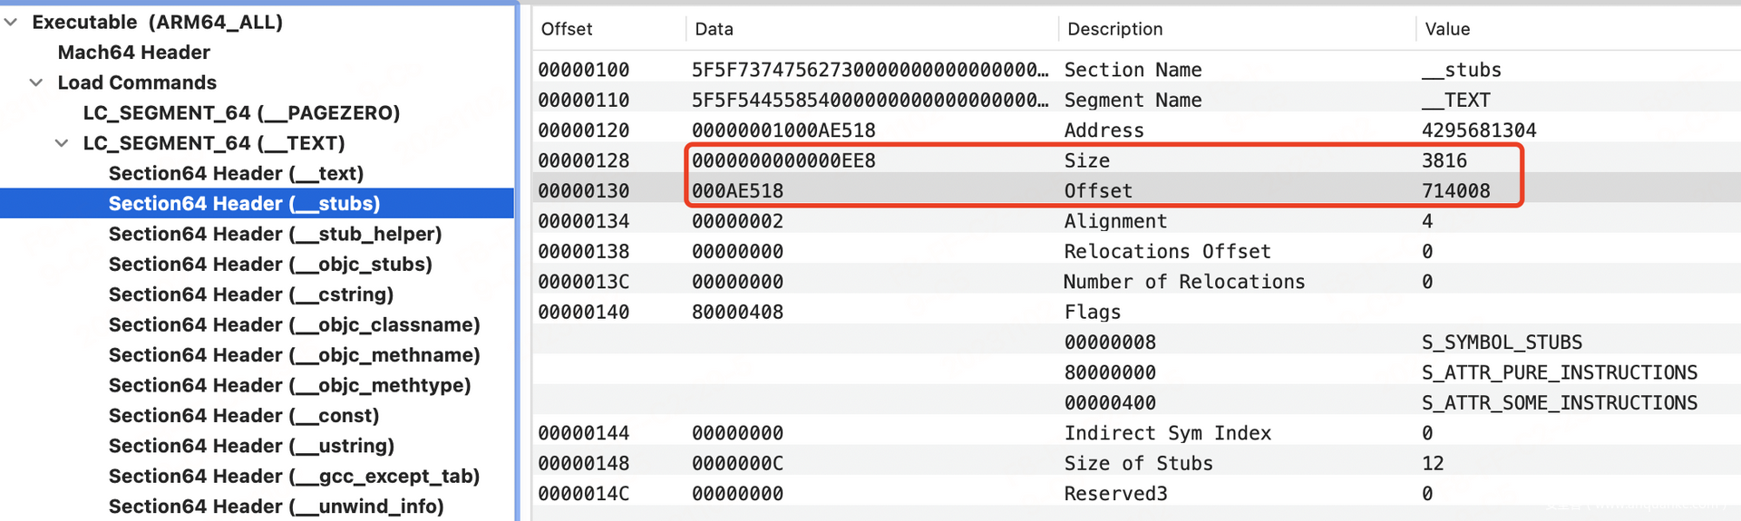The image size is (1741, 521).
Task: Click the Offset column header
Action: (567, 29)
